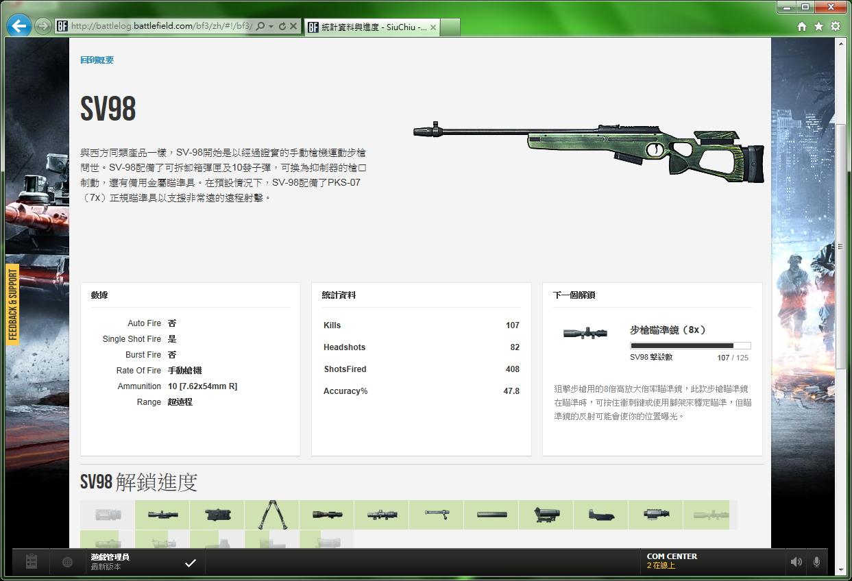Go back with the browser back arrow

tap(19, 27)
